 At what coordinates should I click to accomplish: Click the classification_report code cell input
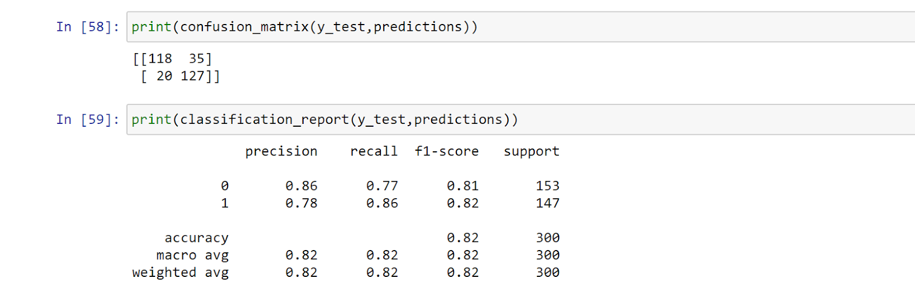coord(520,119)
